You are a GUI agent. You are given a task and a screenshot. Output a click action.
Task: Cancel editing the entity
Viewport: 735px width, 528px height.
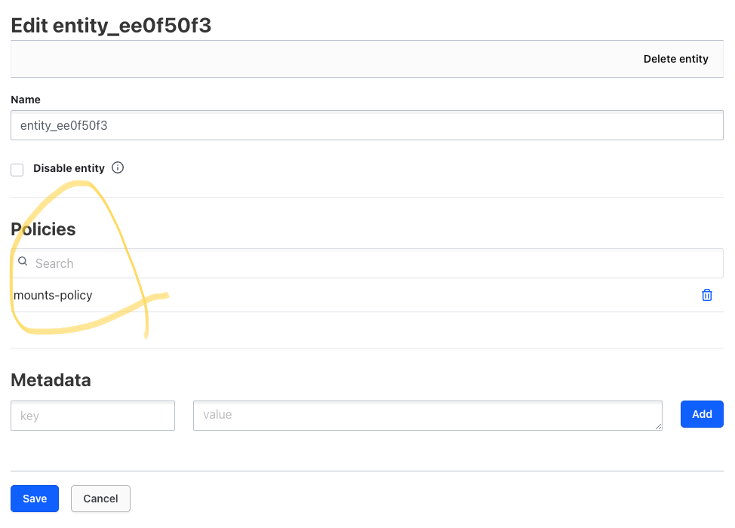[x=101, y=499]
